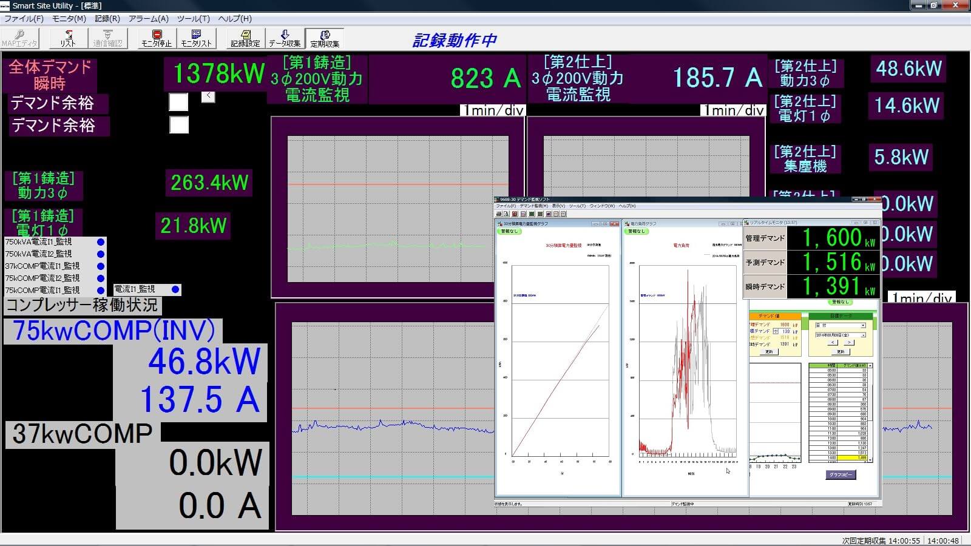Open 記録設定 recording settings icon
Viewport: 971px width, 546px height.
(245, 38)
